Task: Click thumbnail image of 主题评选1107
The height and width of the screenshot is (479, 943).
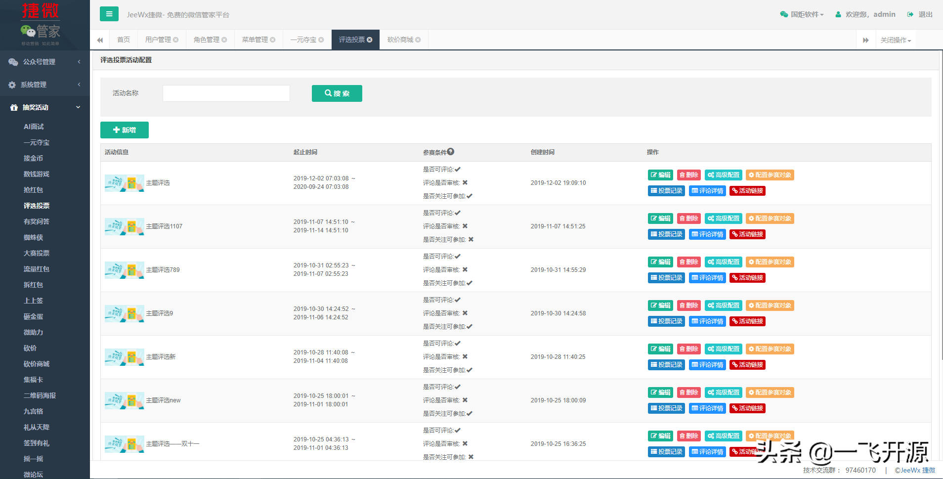Action: pyautogui.click(x=125, y=226)
